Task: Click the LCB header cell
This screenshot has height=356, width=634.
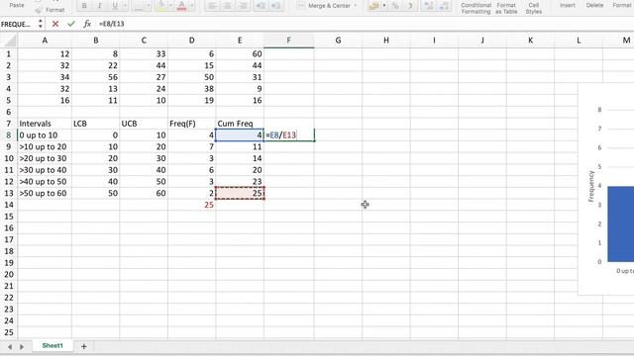Action: point(95,124)
